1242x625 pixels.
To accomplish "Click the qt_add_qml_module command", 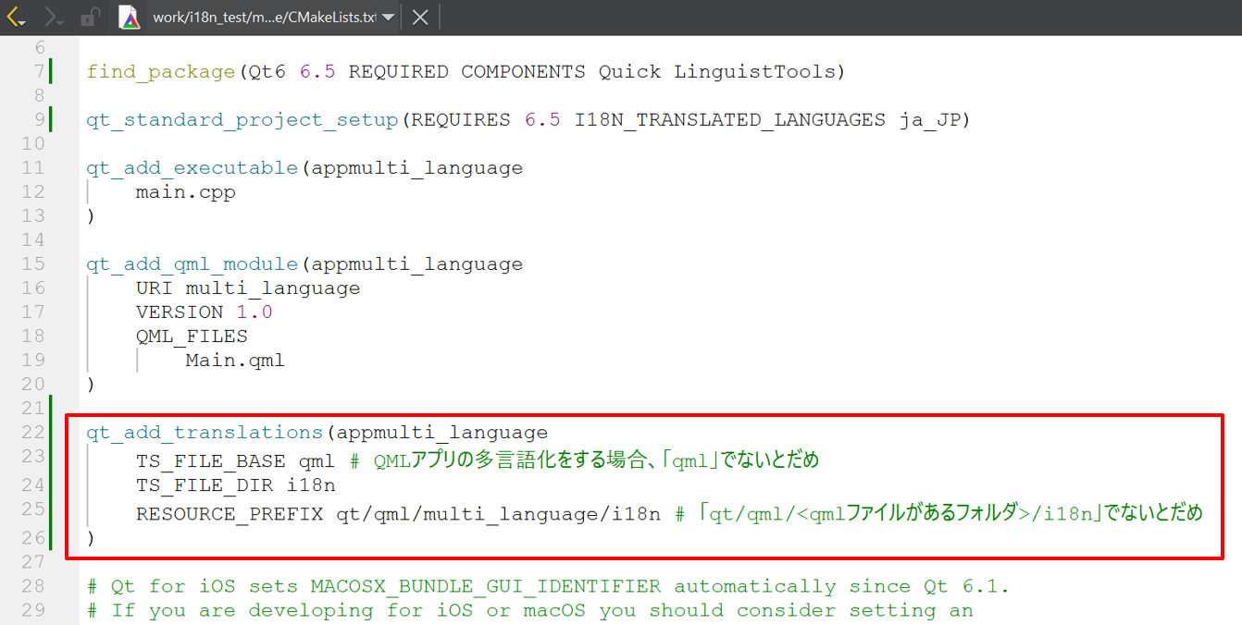I will tap(192, 264).
